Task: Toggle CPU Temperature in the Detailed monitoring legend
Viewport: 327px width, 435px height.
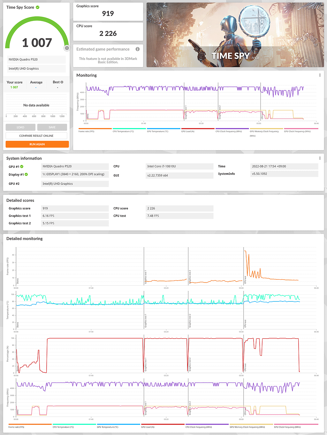Action: (74, 426)
